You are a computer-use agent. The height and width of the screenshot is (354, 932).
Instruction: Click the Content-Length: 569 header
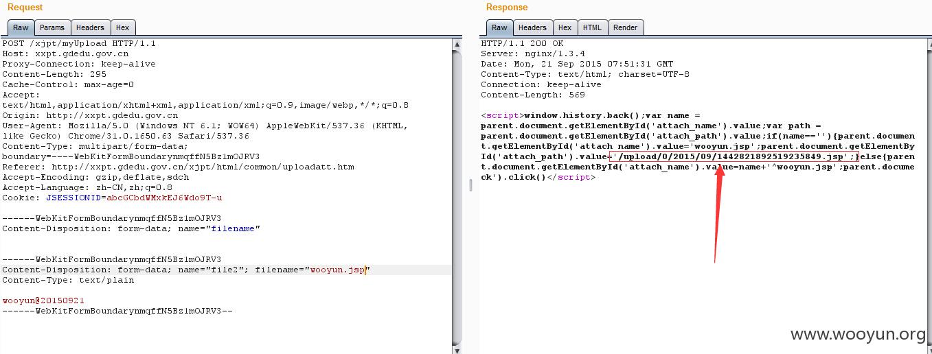(533, 95)
